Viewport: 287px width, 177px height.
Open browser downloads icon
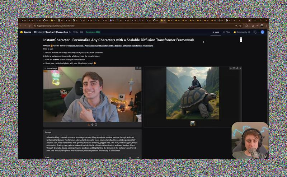tap(253, 26)
